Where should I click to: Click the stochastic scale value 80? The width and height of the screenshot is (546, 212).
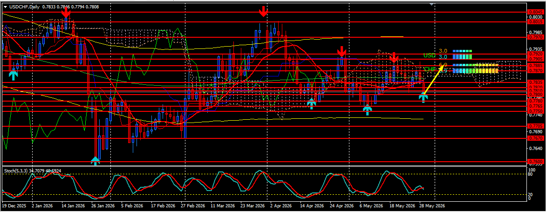[x=531, y=174]
